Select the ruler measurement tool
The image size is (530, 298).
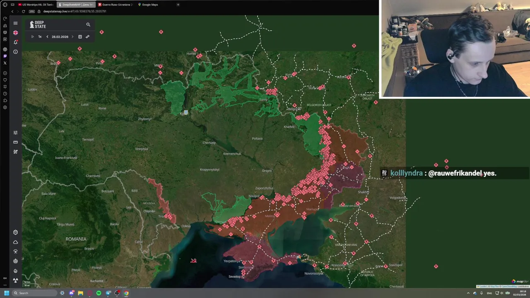(15, 142)
